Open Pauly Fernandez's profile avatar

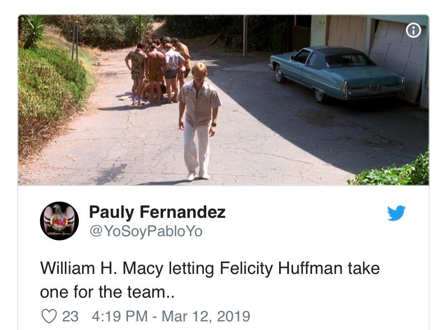(59, 221)
